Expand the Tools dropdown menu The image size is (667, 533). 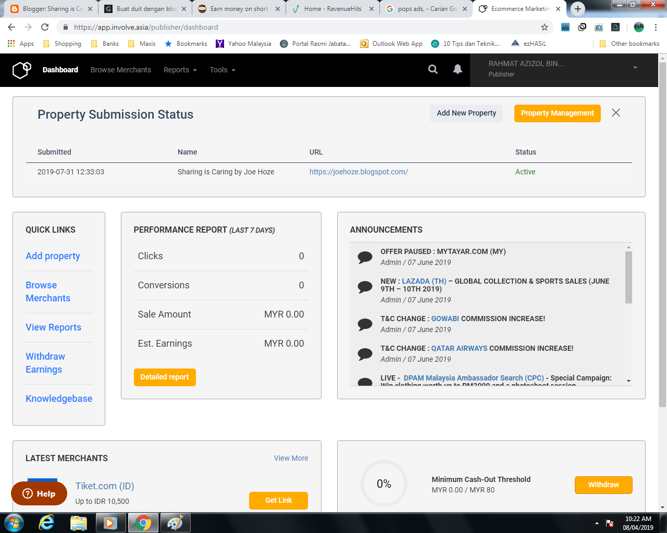click(x=223, y=70)
